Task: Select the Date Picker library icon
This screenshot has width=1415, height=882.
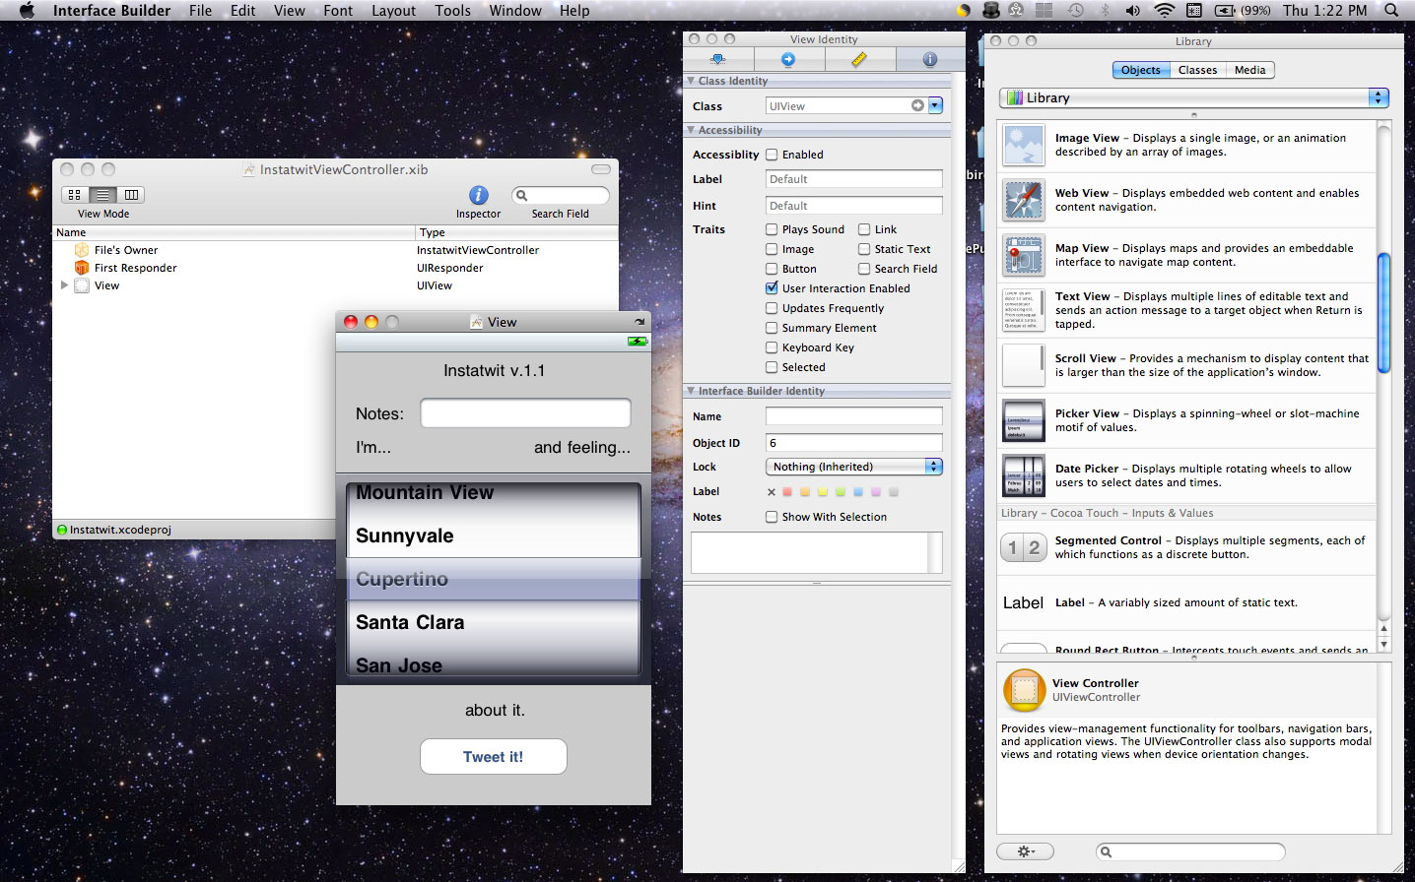Action: (1024, 475)
